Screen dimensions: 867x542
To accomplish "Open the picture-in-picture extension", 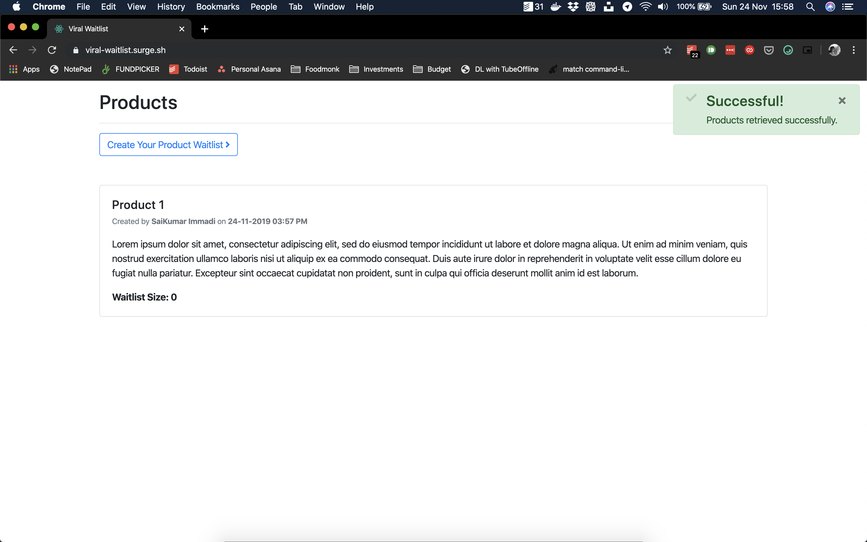I will tap(807, 50).
